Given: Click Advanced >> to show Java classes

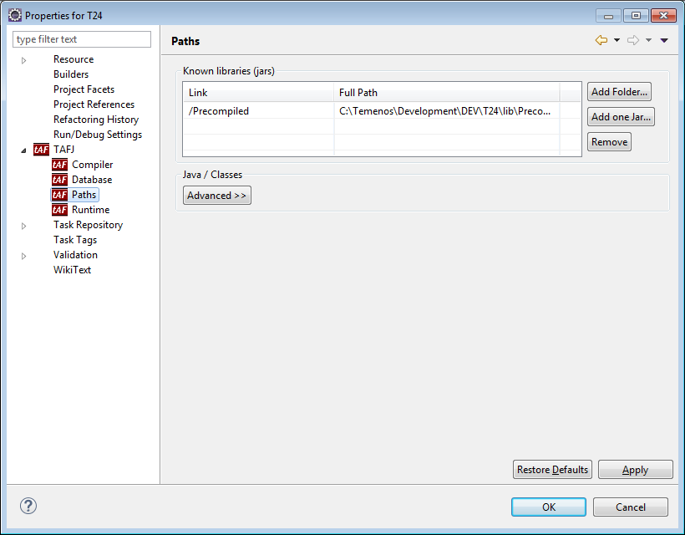Looking at the screenshot, I should point(217,196).
